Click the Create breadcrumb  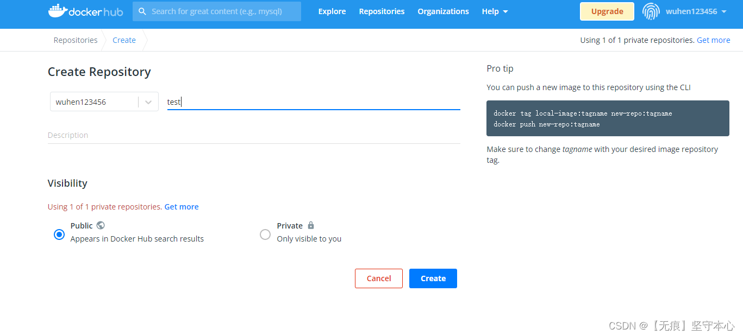(x=124, y=40)
